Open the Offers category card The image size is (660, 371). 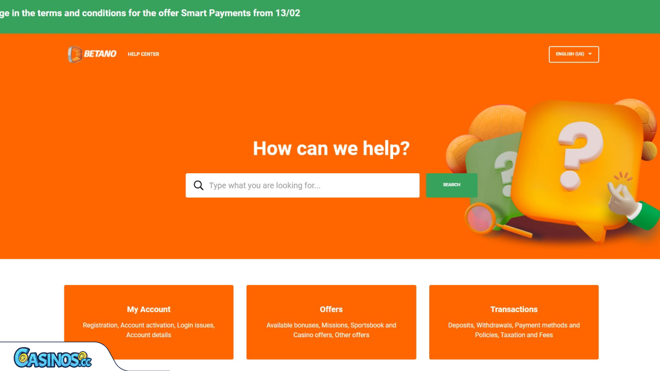331,322
